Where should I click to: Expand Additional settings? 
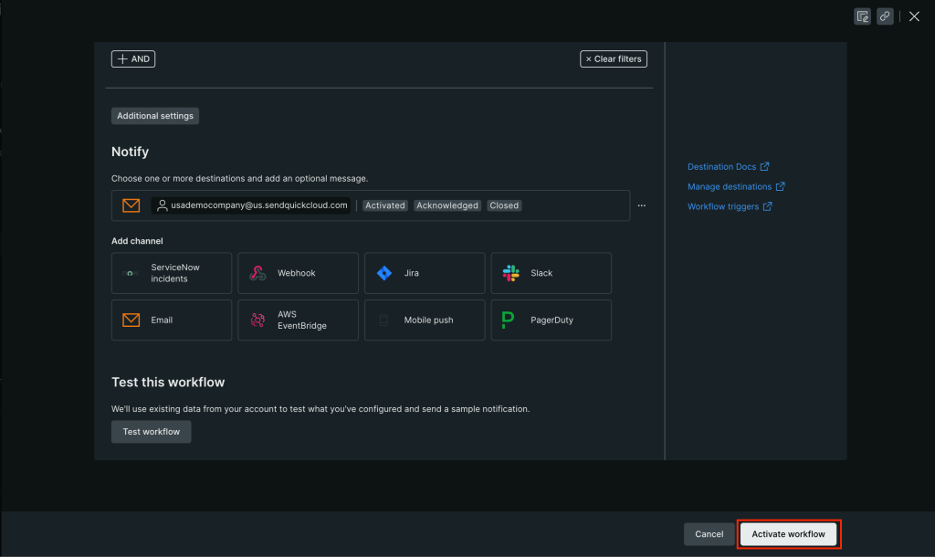click(154, 115)
